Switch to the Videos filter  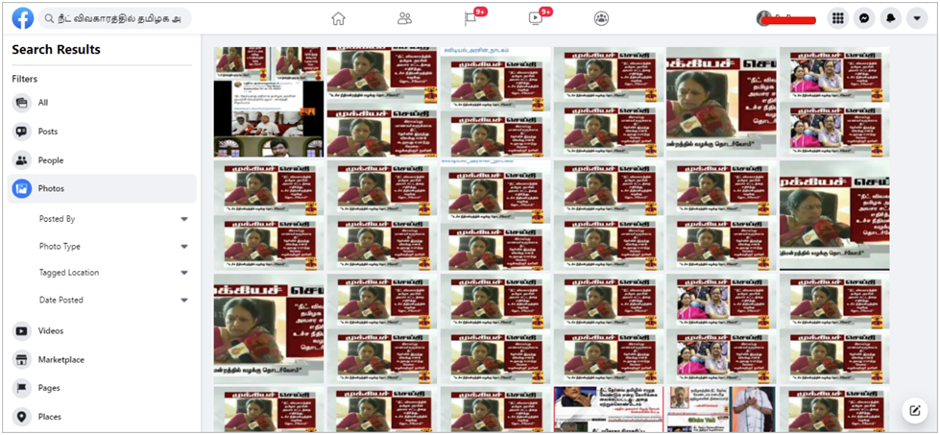(50, 331)
